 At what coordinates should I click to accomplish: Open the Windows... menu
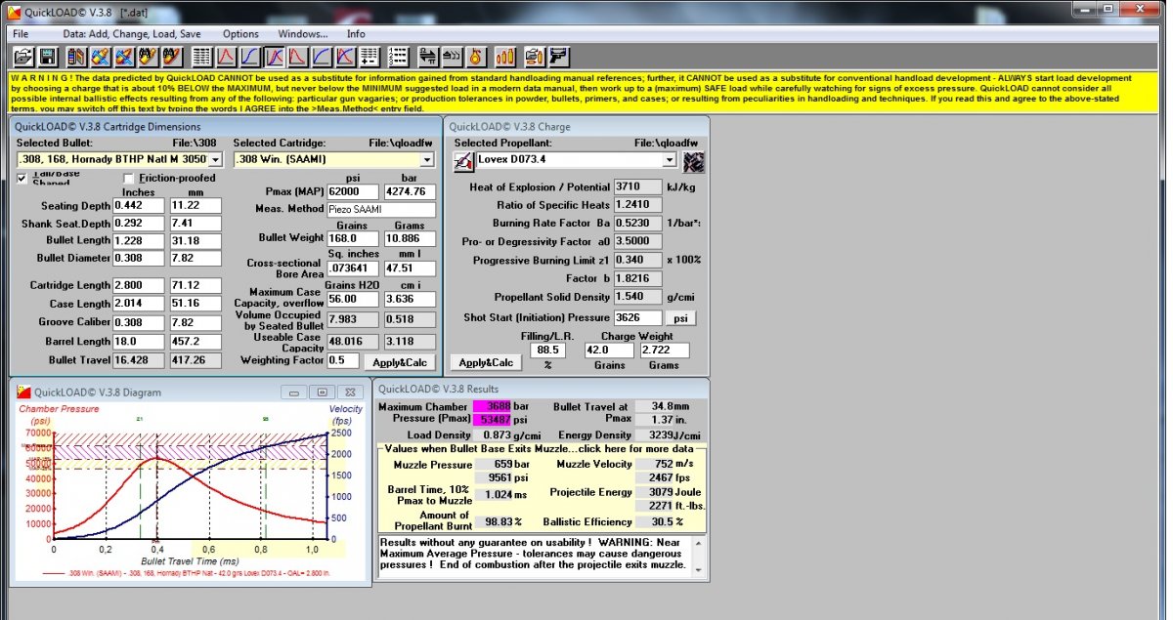302,34
